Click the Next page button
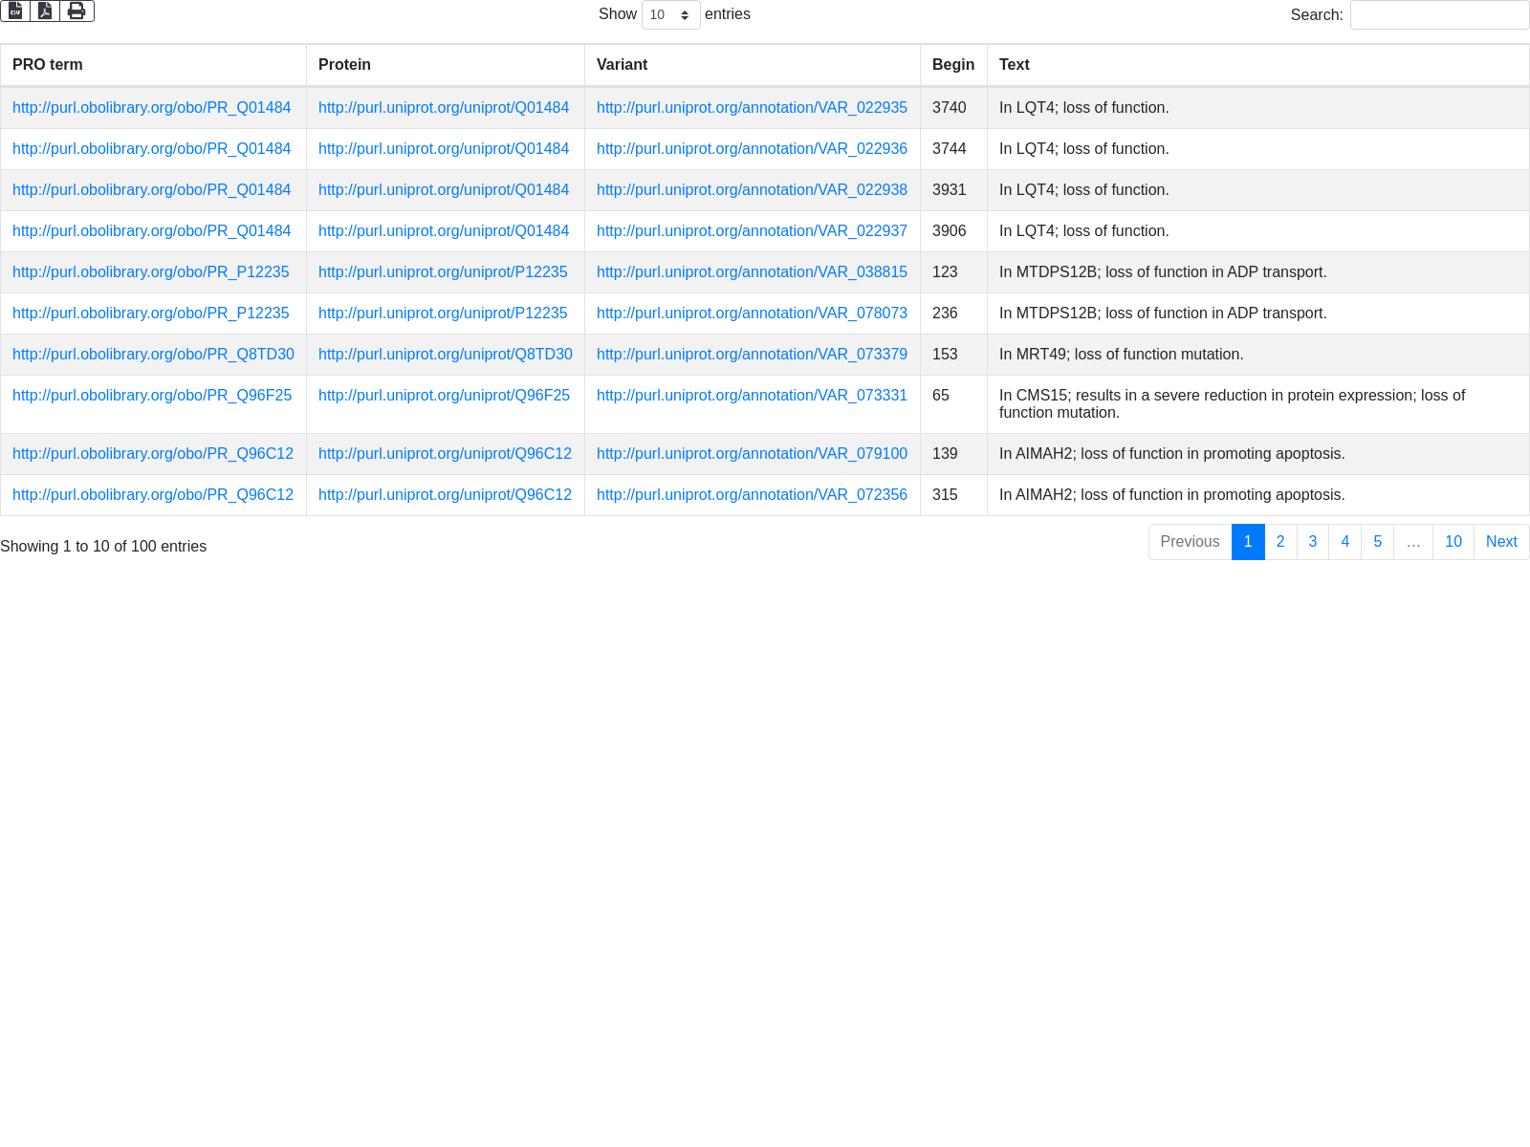 (x=1500, y=542)
